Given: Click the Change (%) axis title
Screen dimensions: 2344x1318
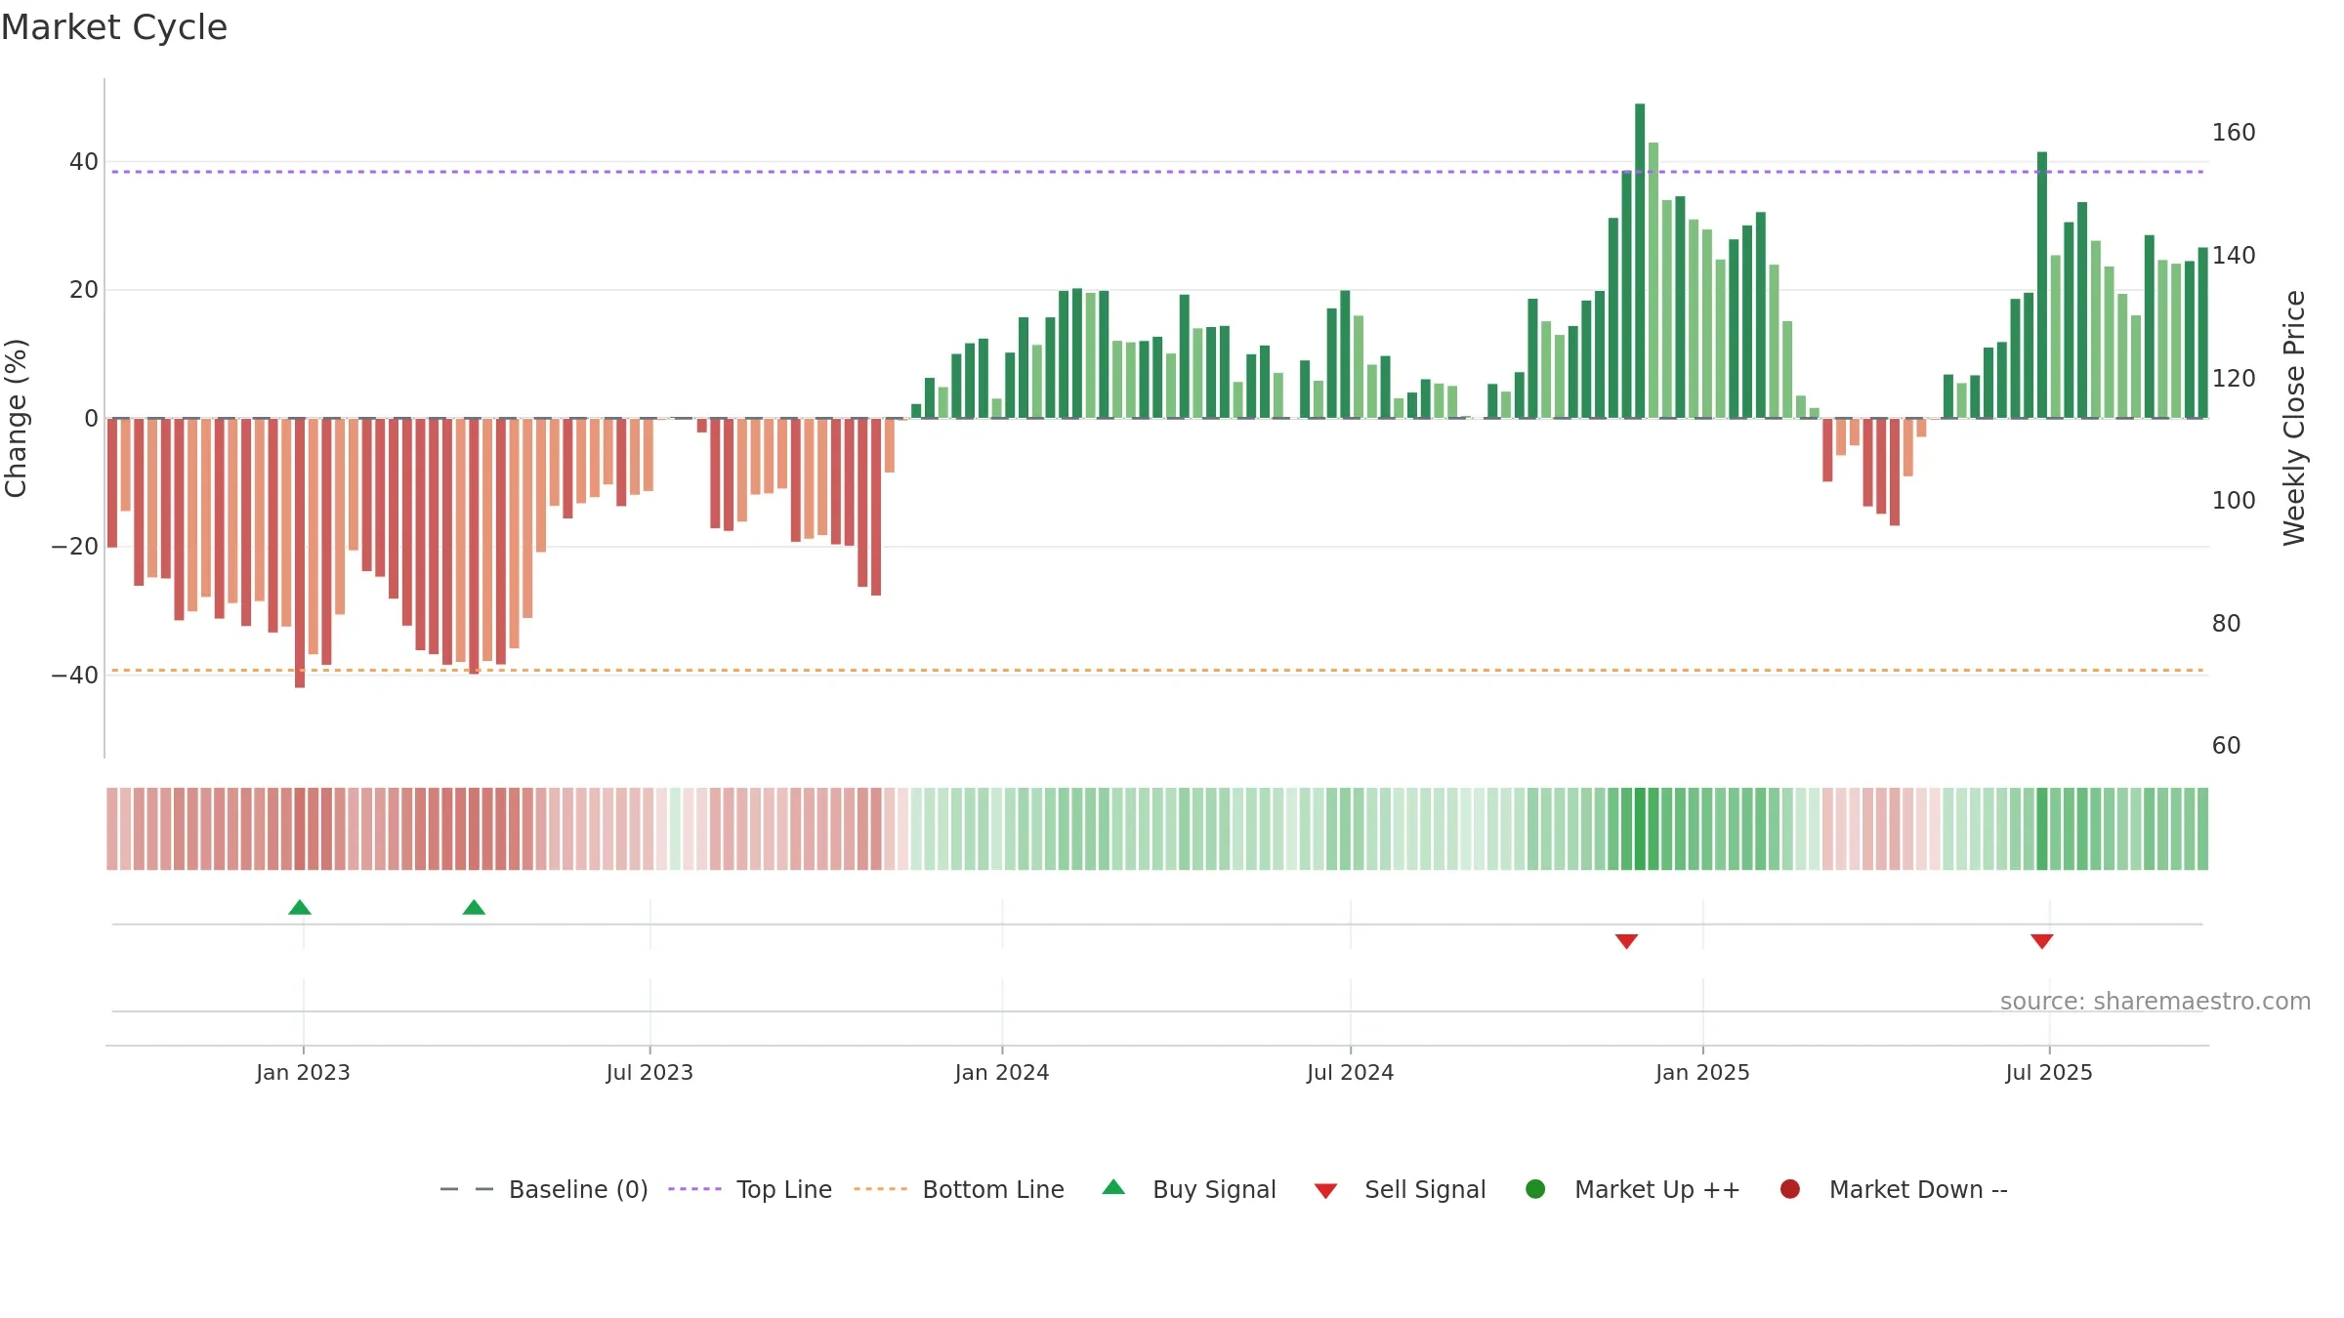Looking at the screenshot, I should [x=16, y=418].
